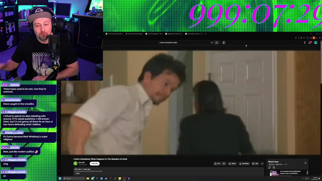Click the orange browser extension icon

(x=314, y=38)
